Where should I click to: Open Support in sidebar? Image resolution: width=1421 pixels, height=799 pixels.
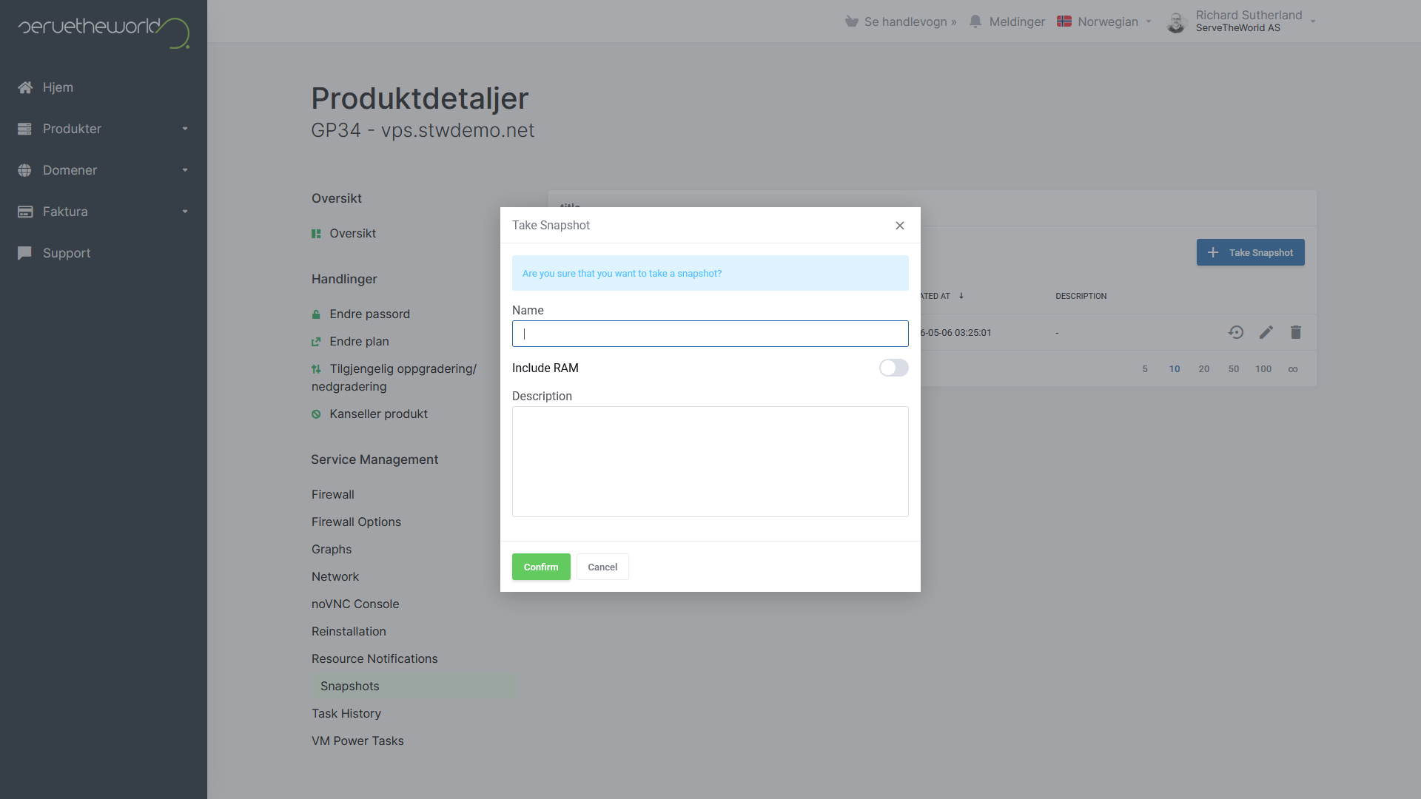coord(67,253)
